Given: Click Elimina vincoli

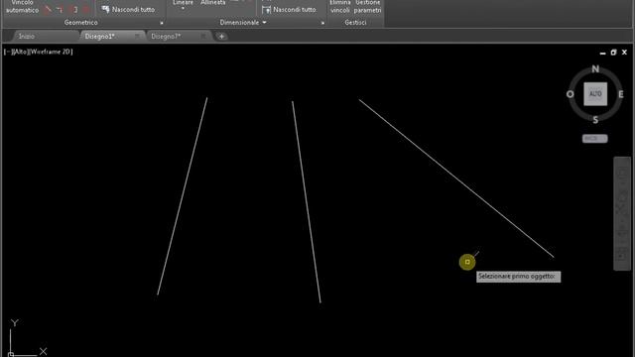Looking at the screenshot, I should coord(339,7).
